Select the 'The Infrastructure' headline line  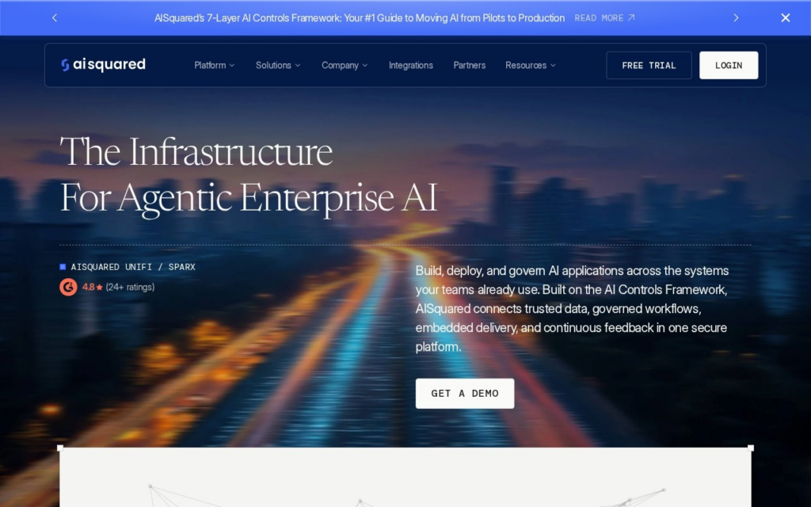point(196,151)
